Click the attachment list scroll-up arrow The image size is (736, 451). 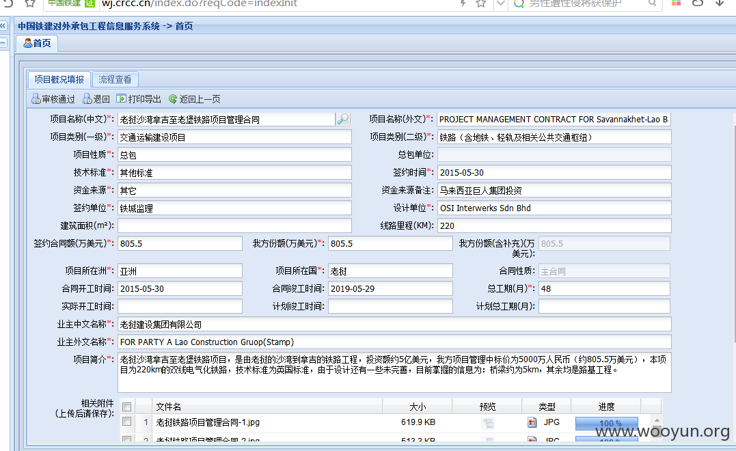click(657, 420)
